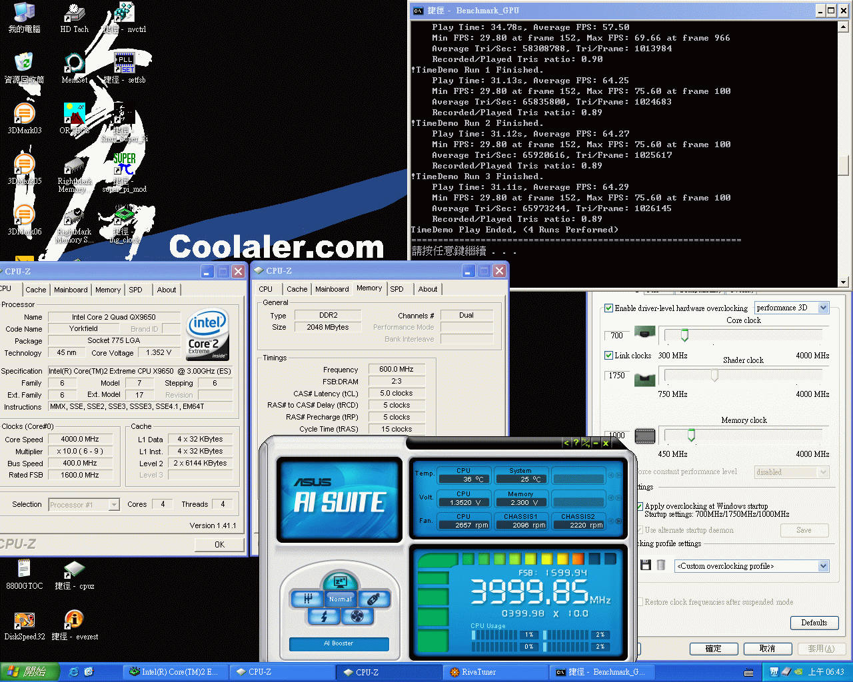Click the Defaults button in RivaTuner
Viewport: 853px width, 682px height.
tap(814, 623)
